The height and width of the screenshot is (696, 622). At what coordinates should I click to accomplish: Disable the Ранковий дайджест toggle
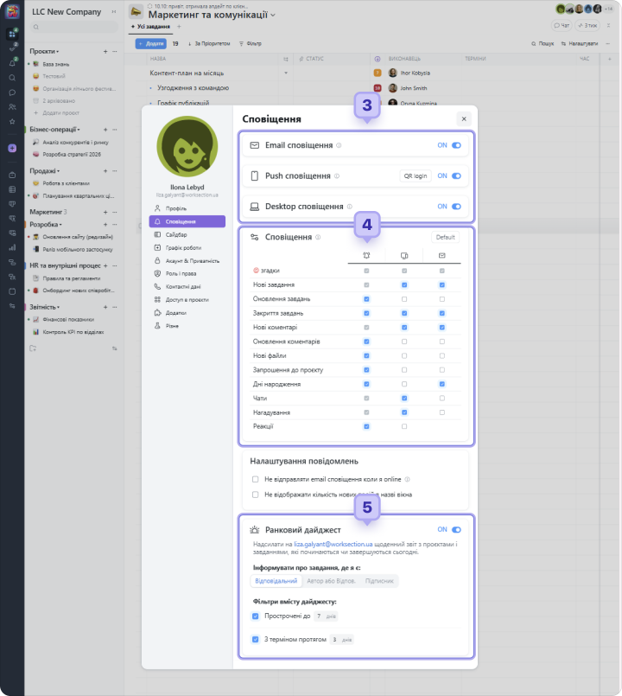pyautogui.click(x=456, y=529)
